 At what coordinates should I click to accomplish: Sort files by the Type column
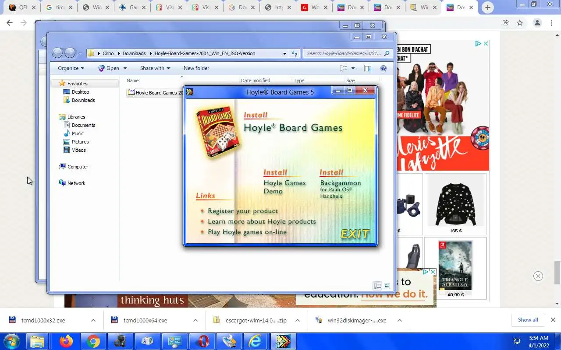coord(299,80)
